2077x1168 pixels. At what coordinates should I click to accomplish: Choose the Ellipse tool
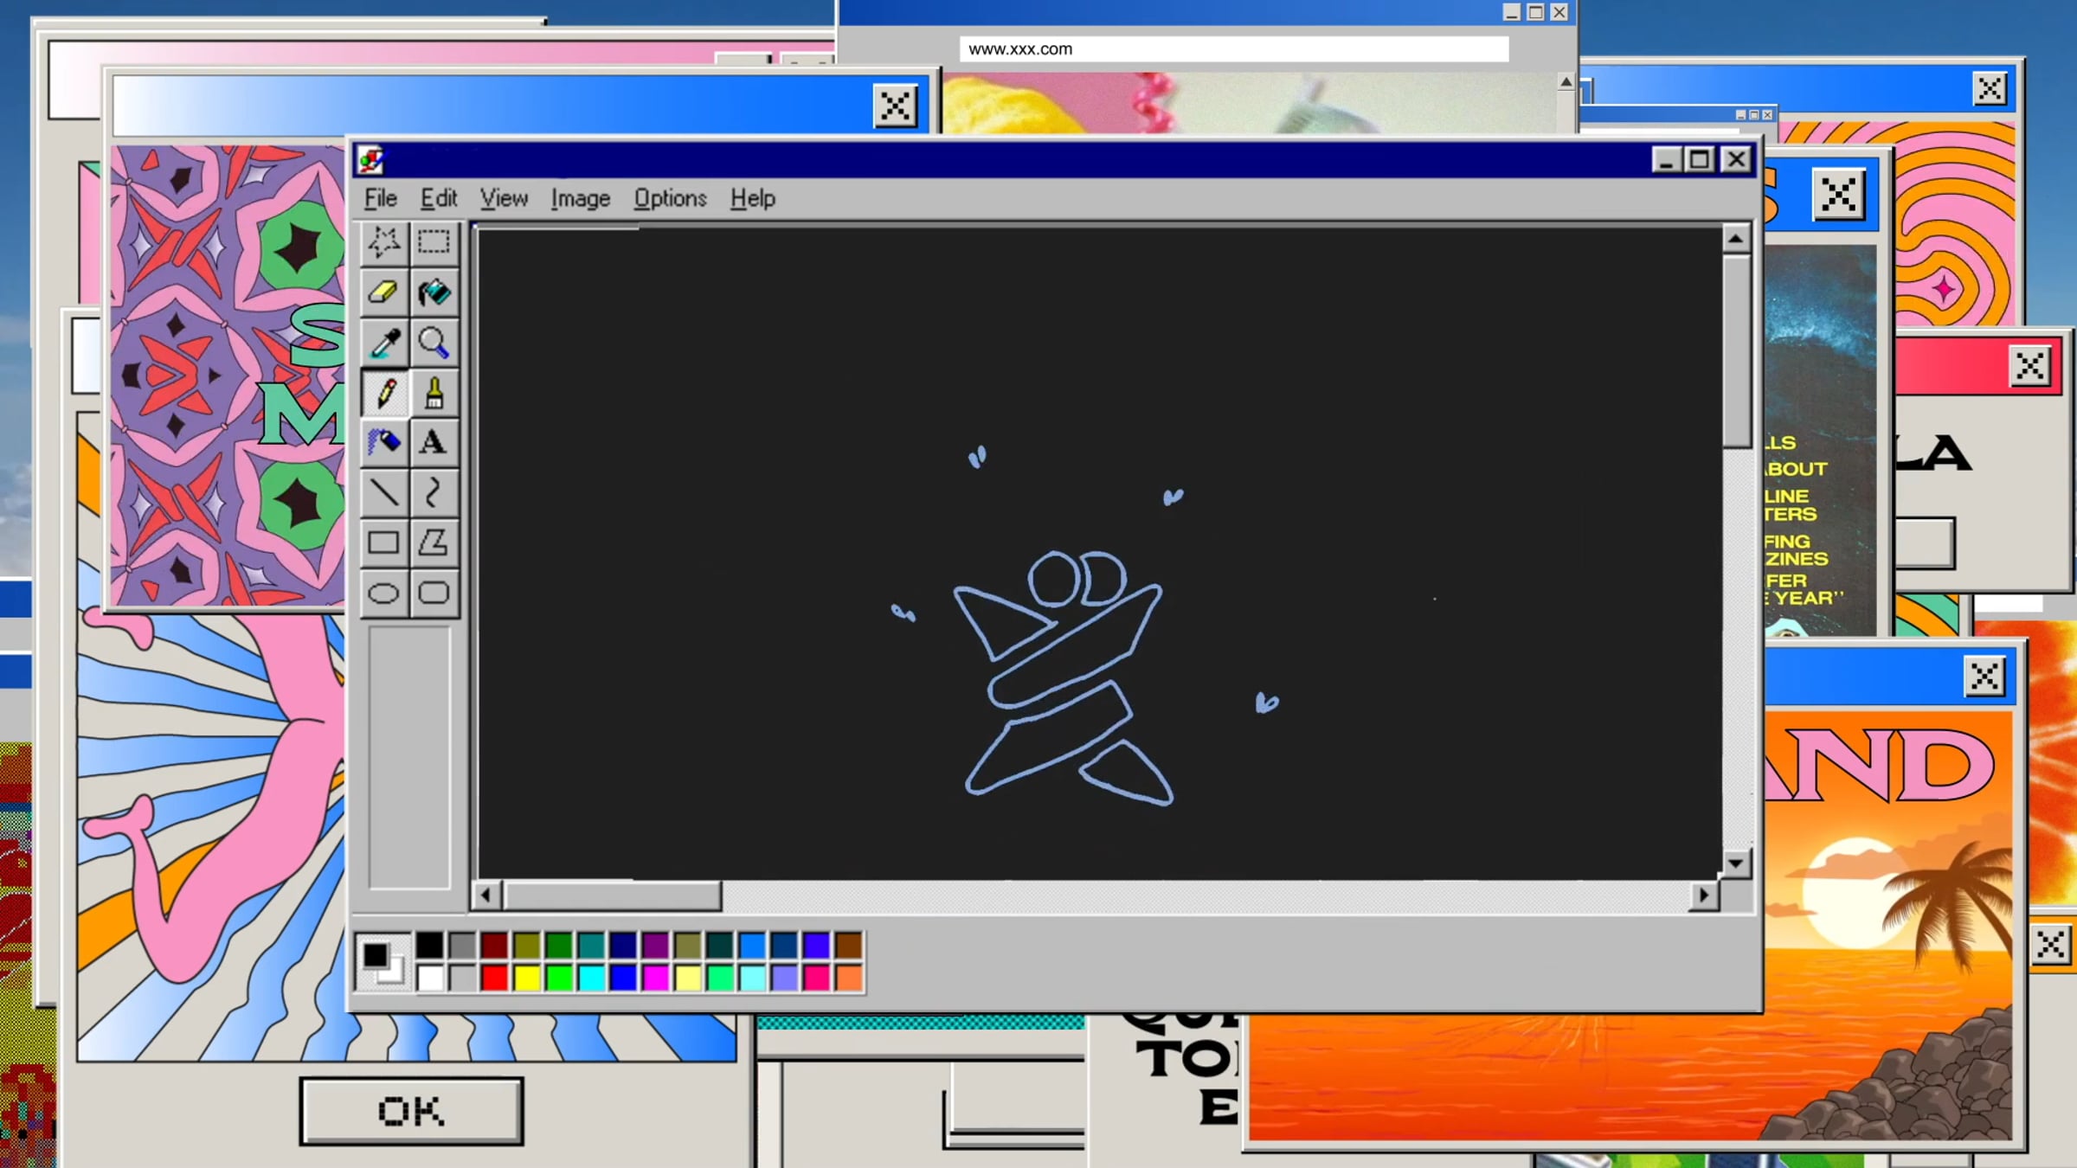click(383, 593)
